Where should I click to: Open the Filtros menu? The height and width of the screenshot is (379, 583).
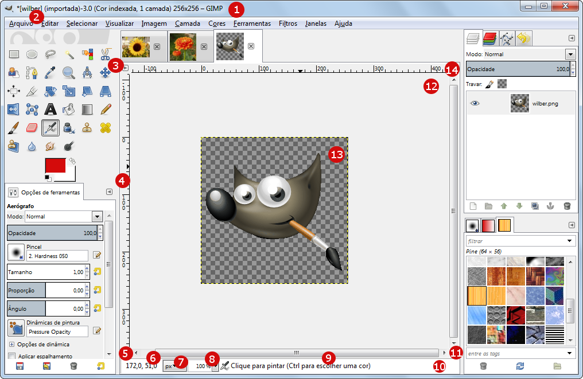287,24
